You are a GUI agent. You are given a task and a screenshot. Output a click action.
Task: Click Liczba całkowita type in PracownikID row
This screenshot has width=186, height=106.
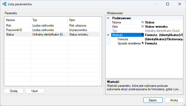[x=49, y=30]
